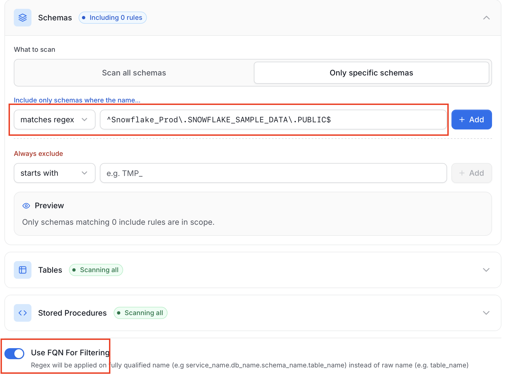Click the Schemas section title
505x379 pixels.
[x=55, y=18]
